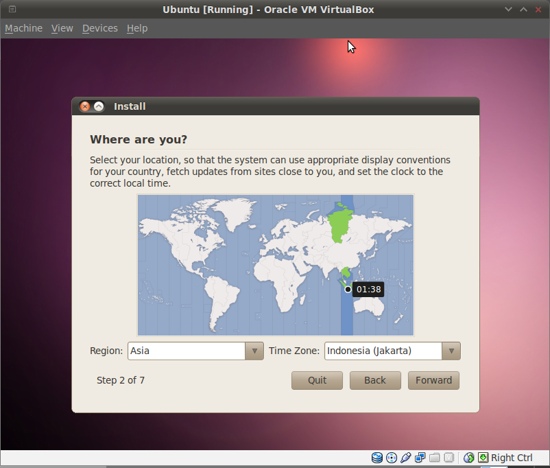550x468 pixels.
Task: Click Forward to continue installation
Action: click(433, 380)
